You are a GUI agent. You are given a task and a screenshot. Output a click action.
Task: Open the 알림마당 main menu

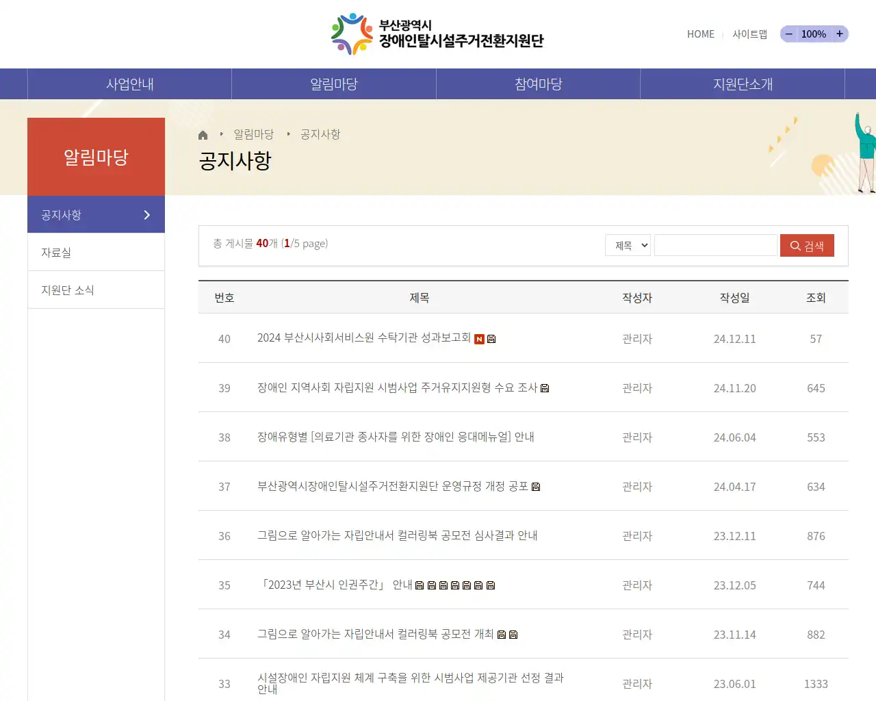(334, 84)
